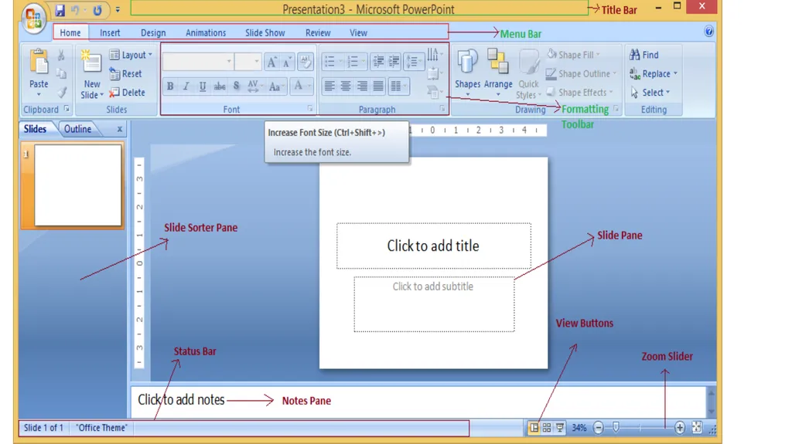792x444 pixels.
Task: Center align the text
Action: [346, 86]
